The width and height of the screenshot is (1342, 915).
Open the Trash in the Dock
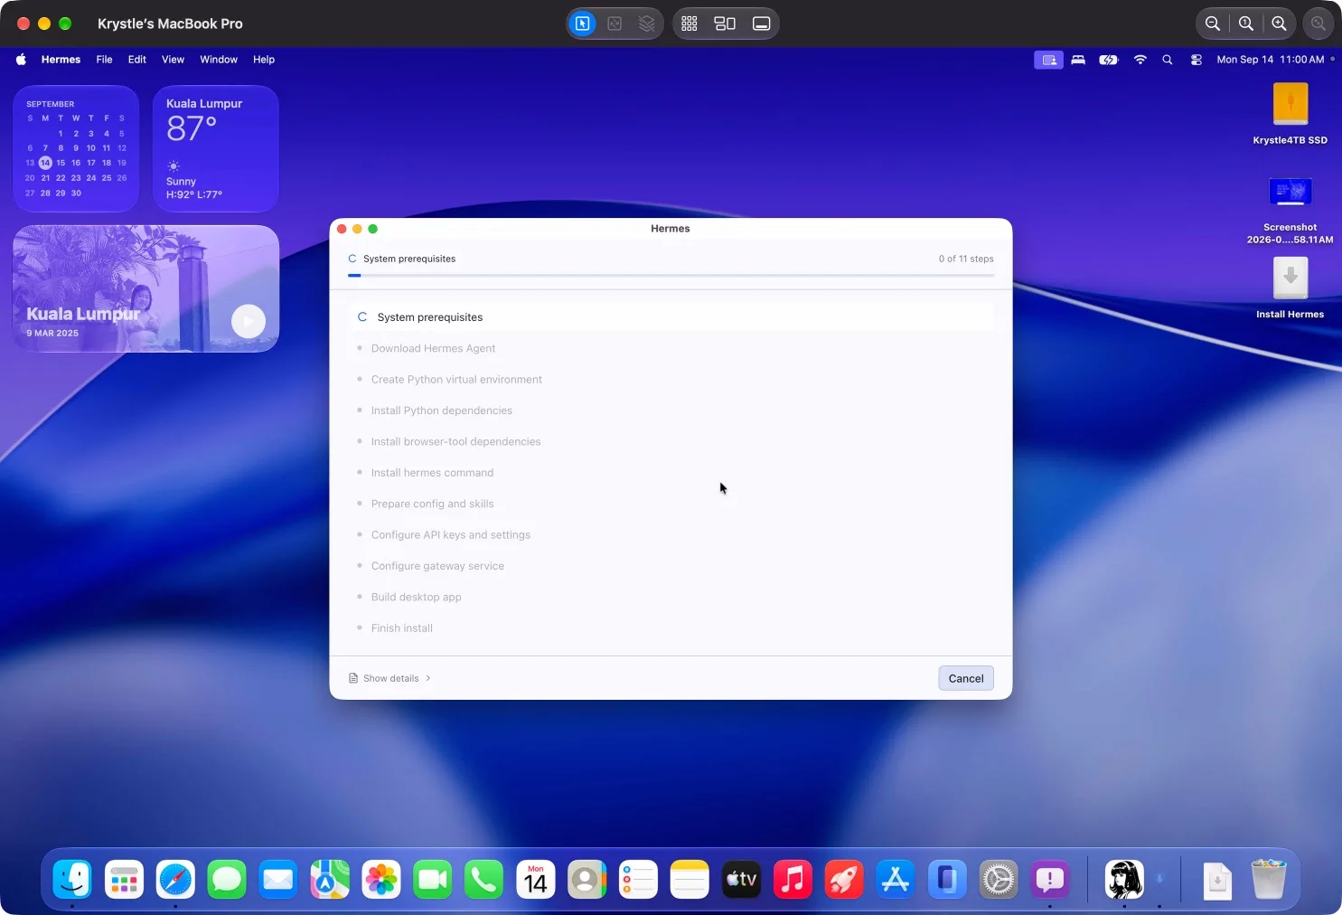[1269, 879]
